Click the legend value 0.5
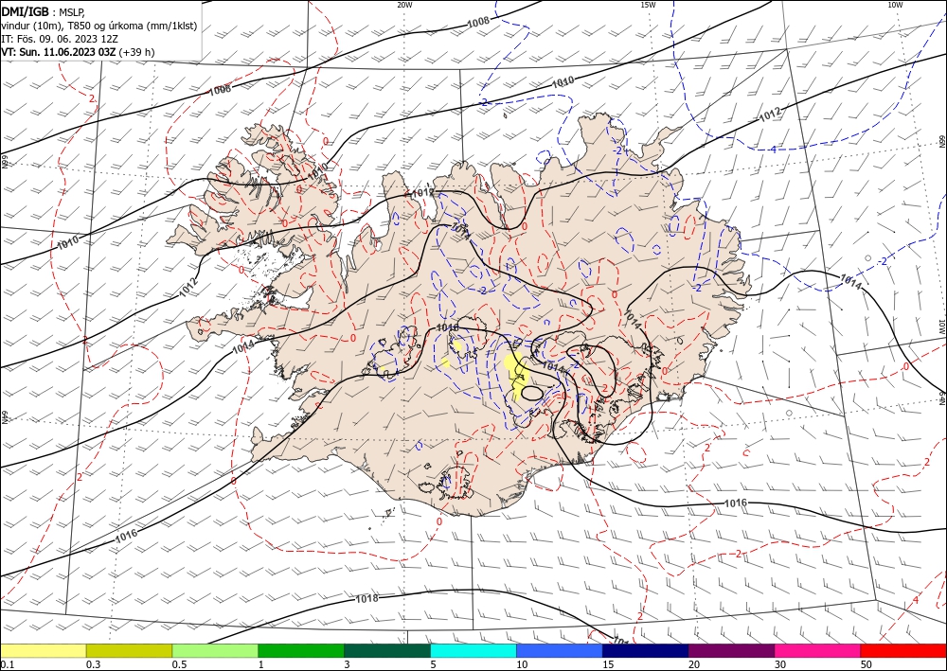The width and height of the screenshot is (947, 671). [179, 664]
